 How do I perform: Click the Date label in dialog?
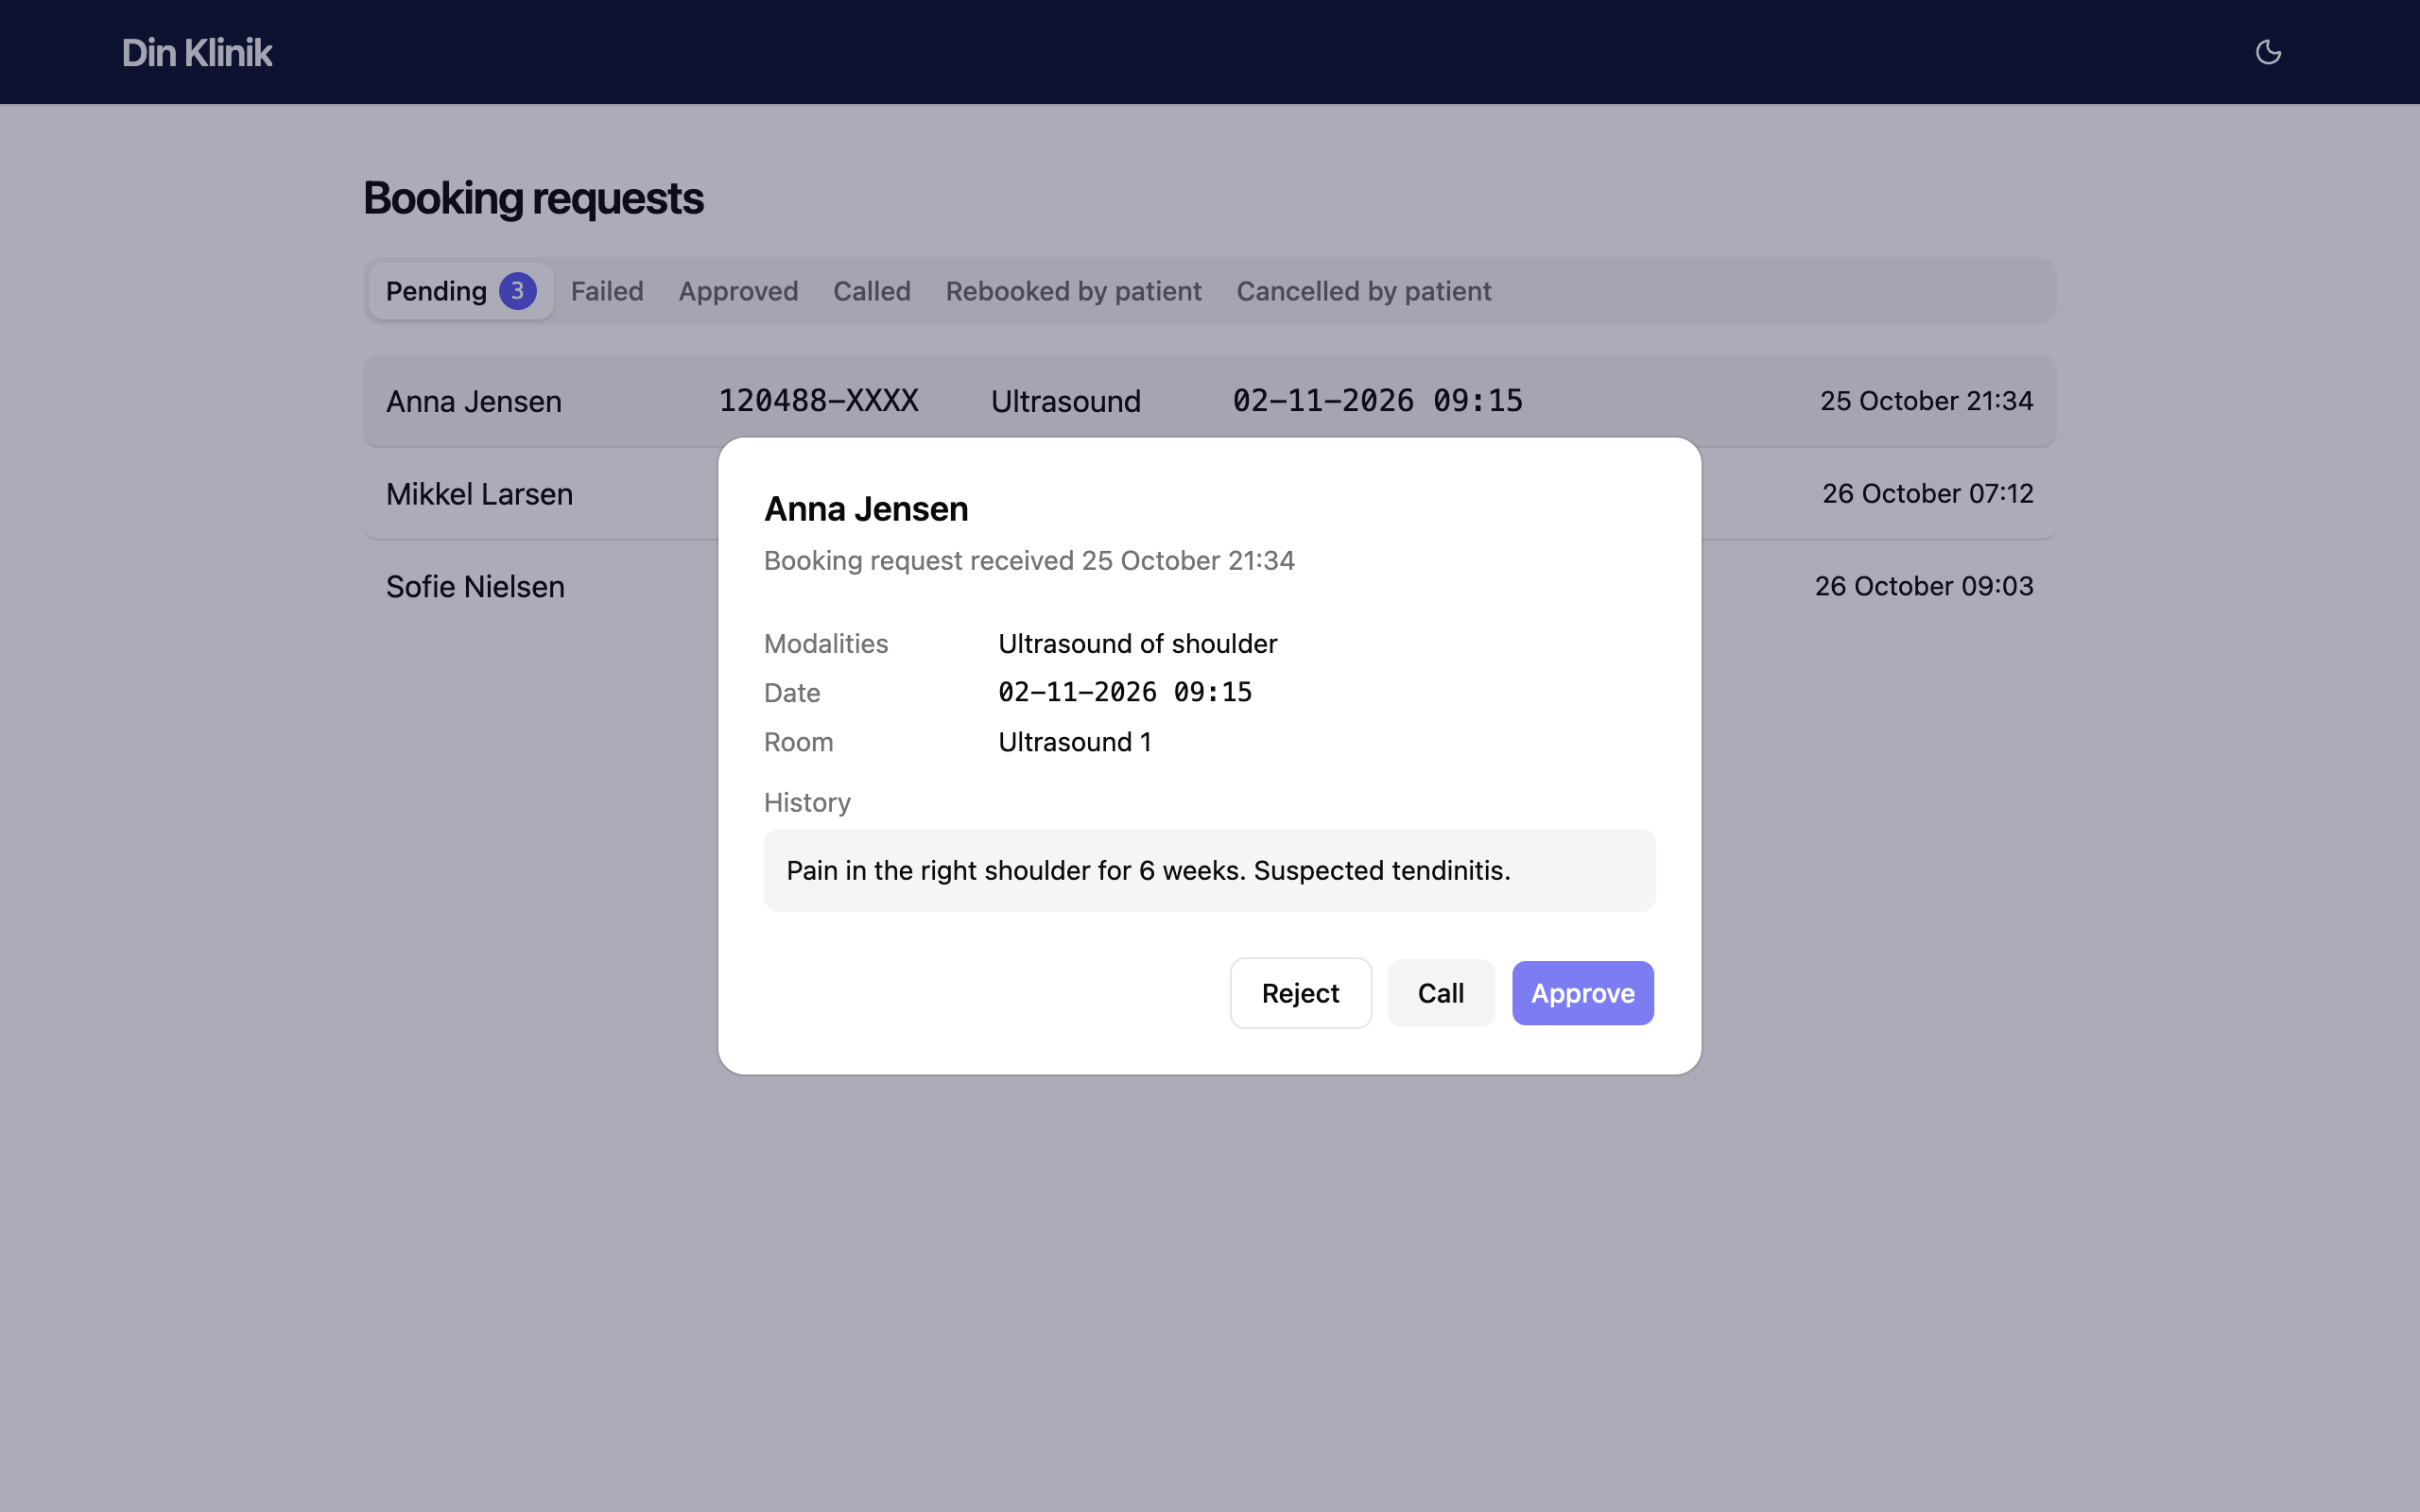click(x=792, y=693)
